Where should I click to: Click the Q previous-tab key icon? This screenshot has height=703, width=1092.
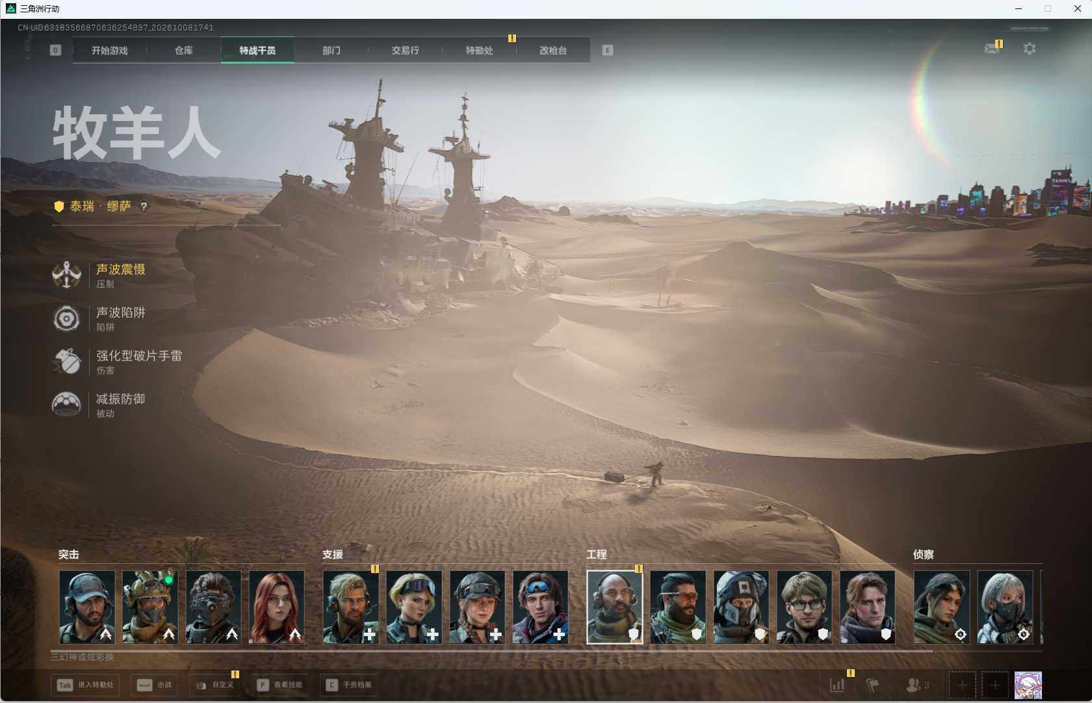[x=55, y=50]
